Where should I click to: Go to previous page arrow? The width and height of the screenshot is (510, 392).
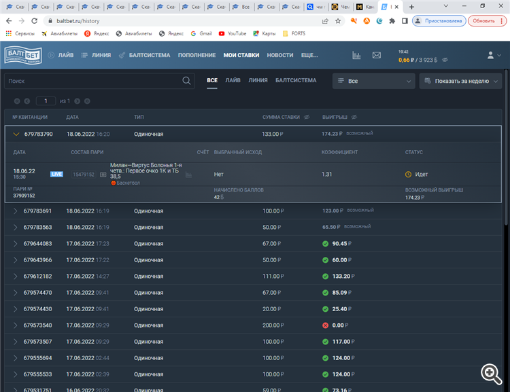click(x=27, y=101)
